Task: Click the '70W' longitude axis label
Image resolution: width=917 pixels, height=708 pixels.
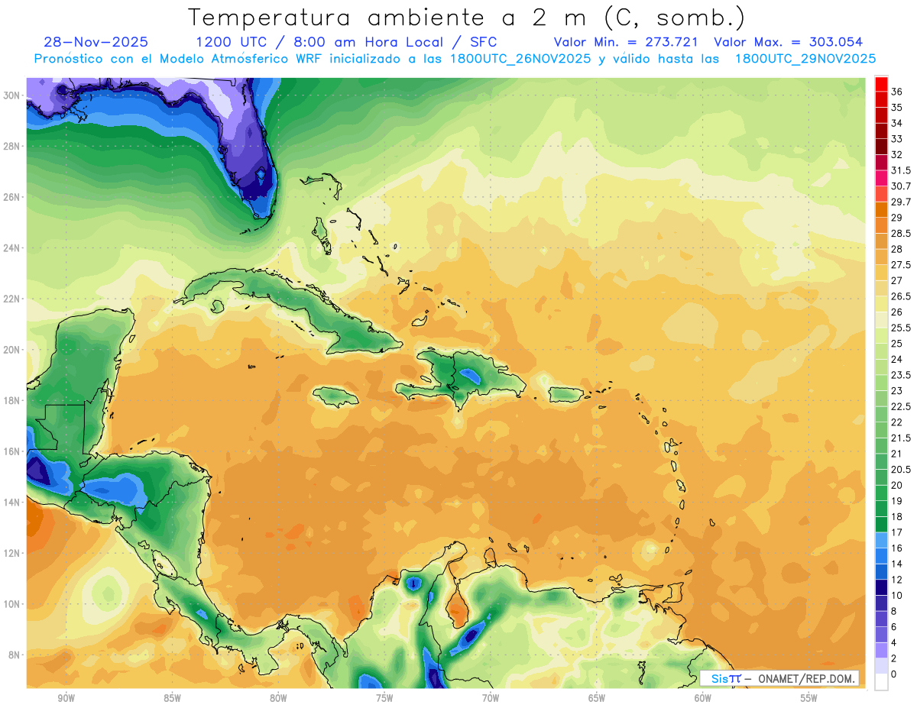Action: (x=491, y=698)
